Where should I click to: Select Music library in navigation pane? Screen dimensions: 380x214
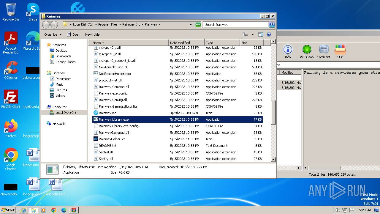59,84
